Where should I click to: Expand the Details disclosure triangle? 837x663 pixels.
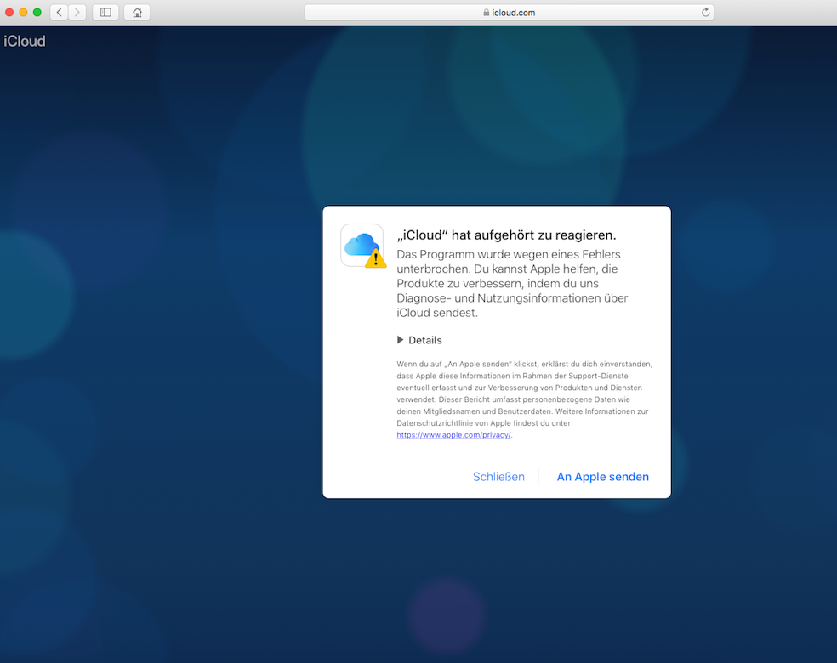tap(401, 340)
